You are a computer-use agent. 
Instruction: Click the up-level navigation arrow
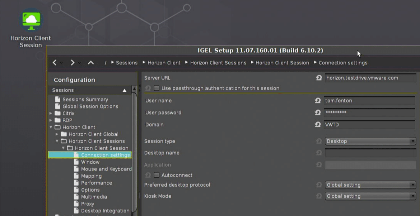(91, 63)
